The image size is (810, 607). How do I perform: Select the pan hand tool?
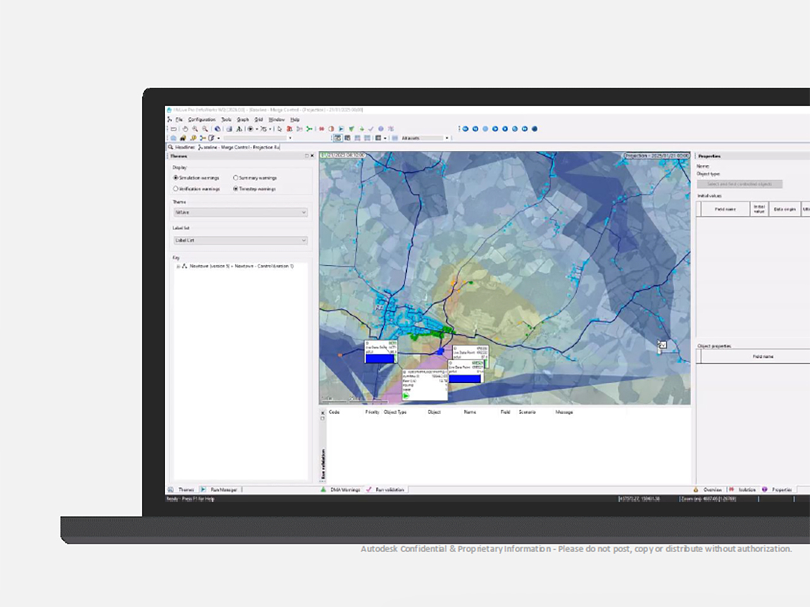[185, 129]
